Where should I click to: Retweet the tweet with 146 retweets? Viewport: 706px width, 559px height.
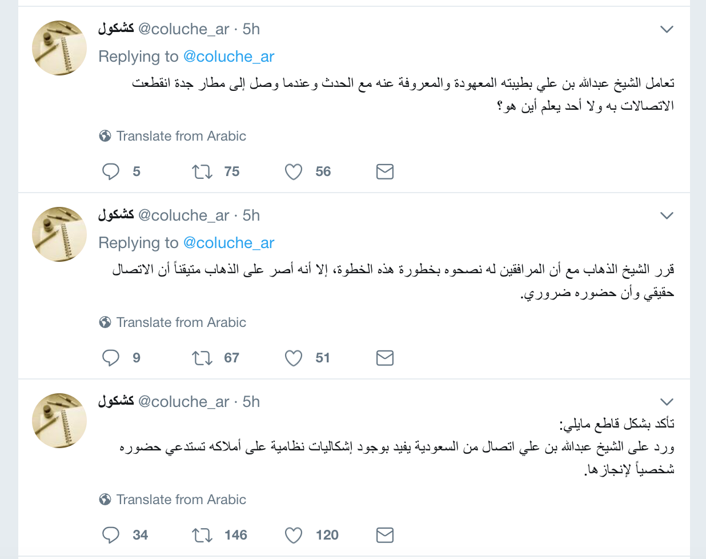click(x=202, y=535)
